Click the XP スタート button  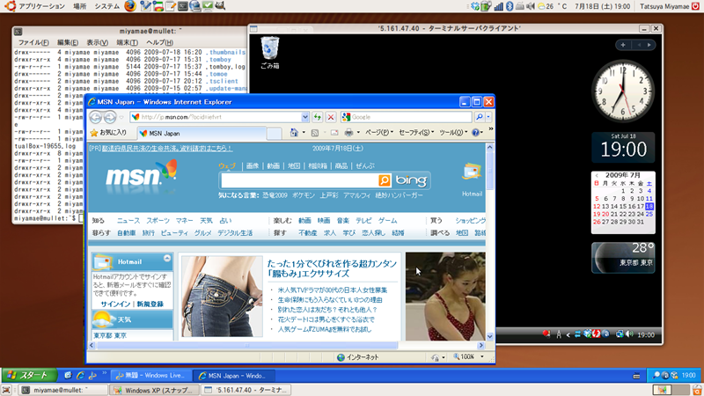point(29,376)
